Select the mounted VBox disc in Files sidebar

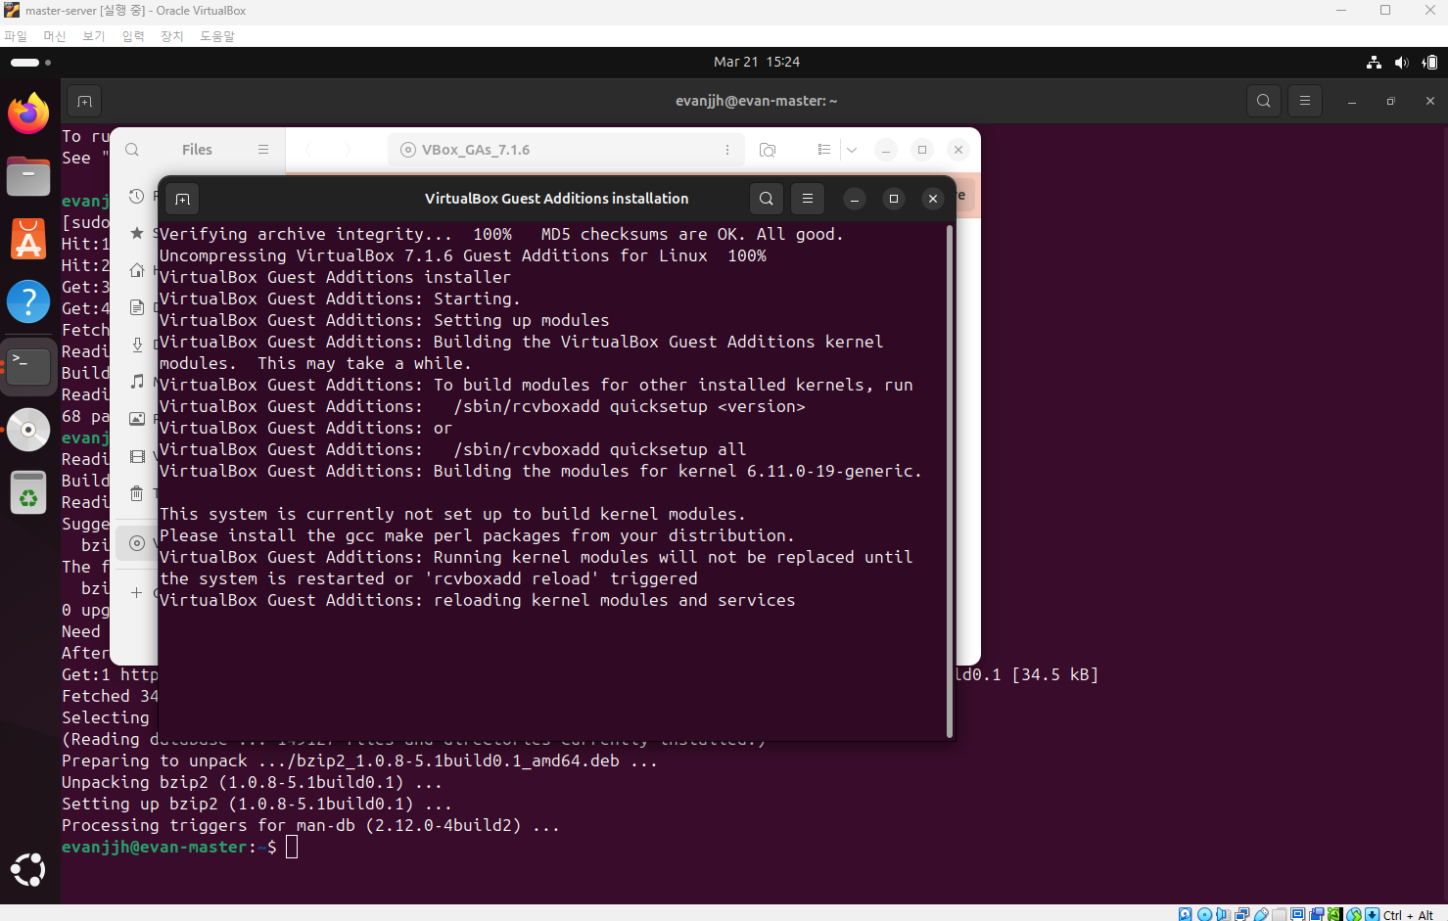[137, 543]
